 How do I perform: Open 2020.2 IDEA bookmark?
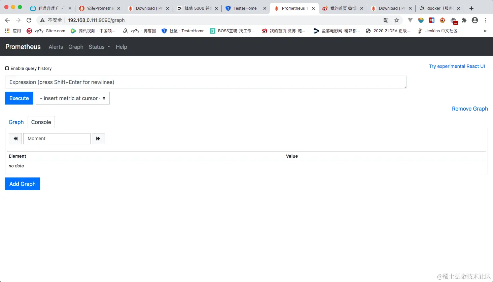388,31
